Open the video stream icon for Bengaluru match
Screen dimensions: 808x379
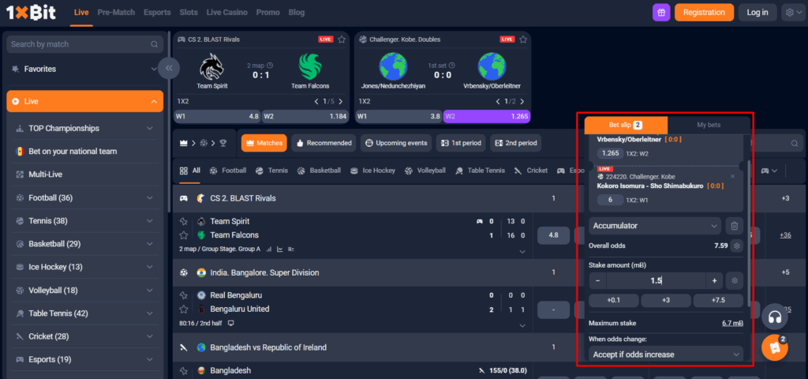coord(231,323)
